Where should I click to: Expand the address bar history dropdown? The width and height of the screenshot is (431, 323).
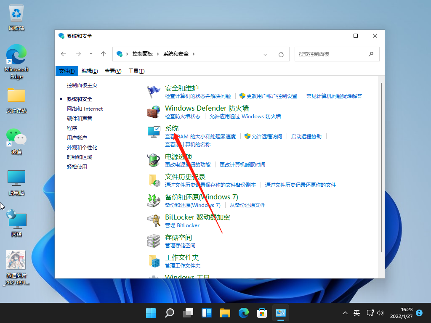[265, 54]
